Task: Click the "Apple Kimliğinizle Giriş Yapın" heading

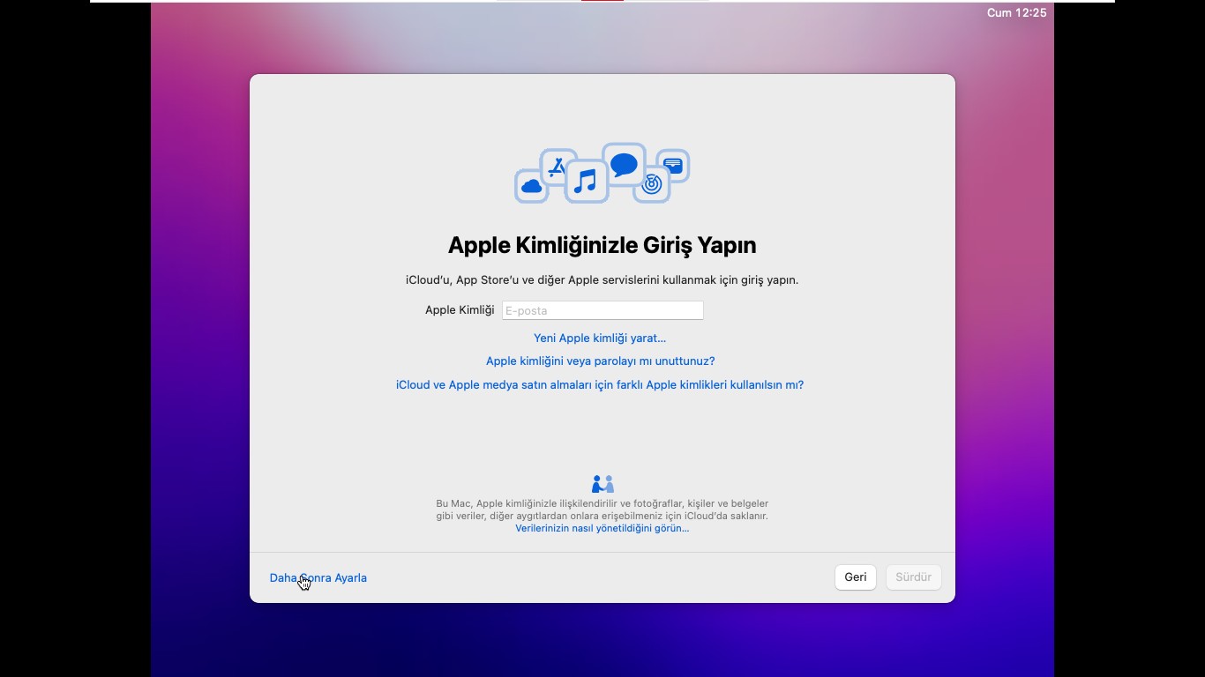Action: coord(602,245)
